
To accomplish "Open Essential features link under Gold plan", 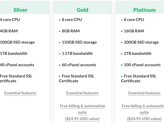I will pos(83,93).
